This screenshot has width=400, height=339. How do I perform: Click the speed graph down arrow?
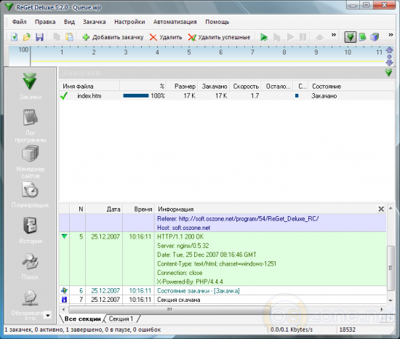click(389, 63)
